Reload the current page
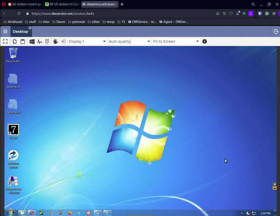Screen dimensions: 280x216 19,14
